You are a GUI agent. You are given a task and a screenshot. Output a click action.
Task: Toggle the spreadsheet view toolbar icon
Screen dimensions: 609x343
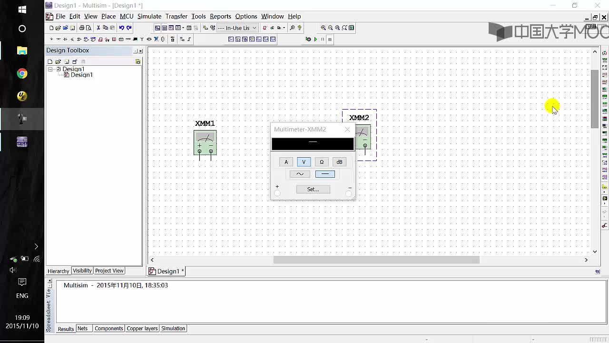pos(164,28)
